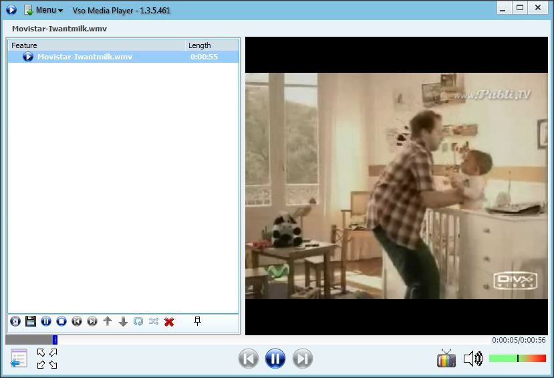Adjust the green-red volume slider

point(518,359)
